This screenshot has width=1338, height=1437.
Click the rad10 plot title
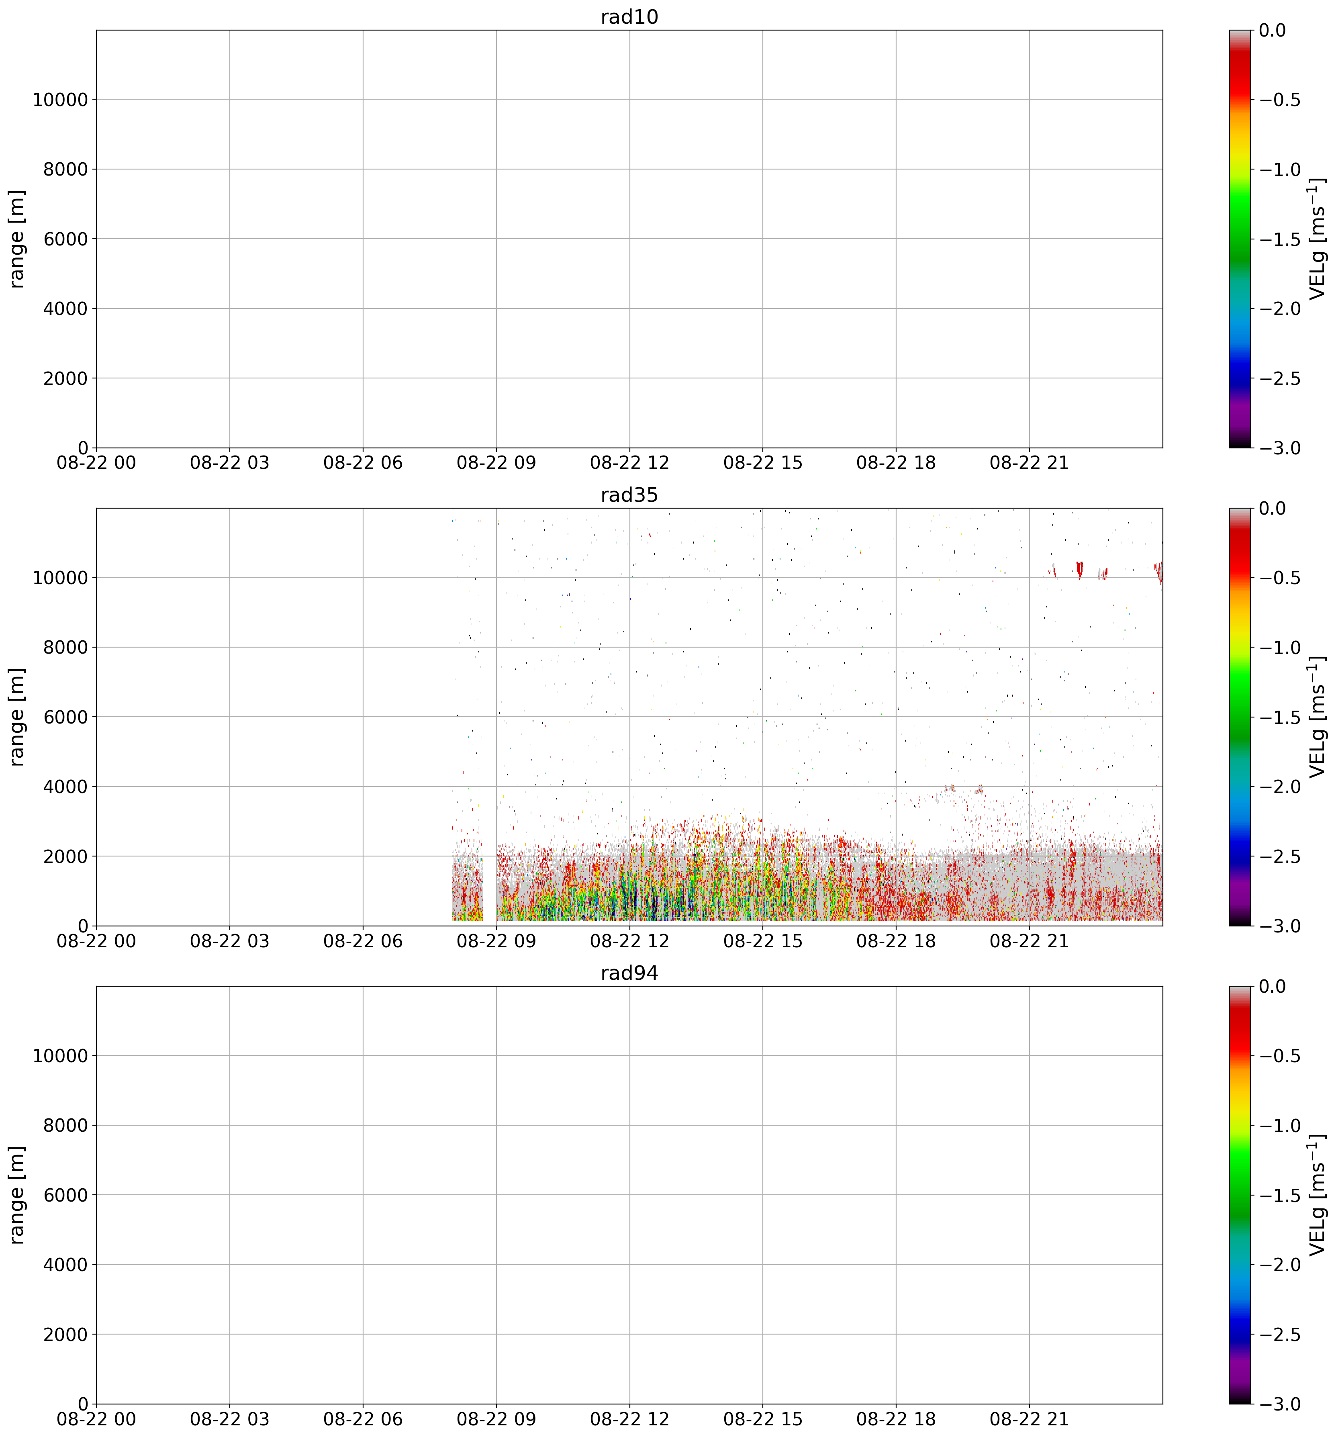tap(629, 17)
